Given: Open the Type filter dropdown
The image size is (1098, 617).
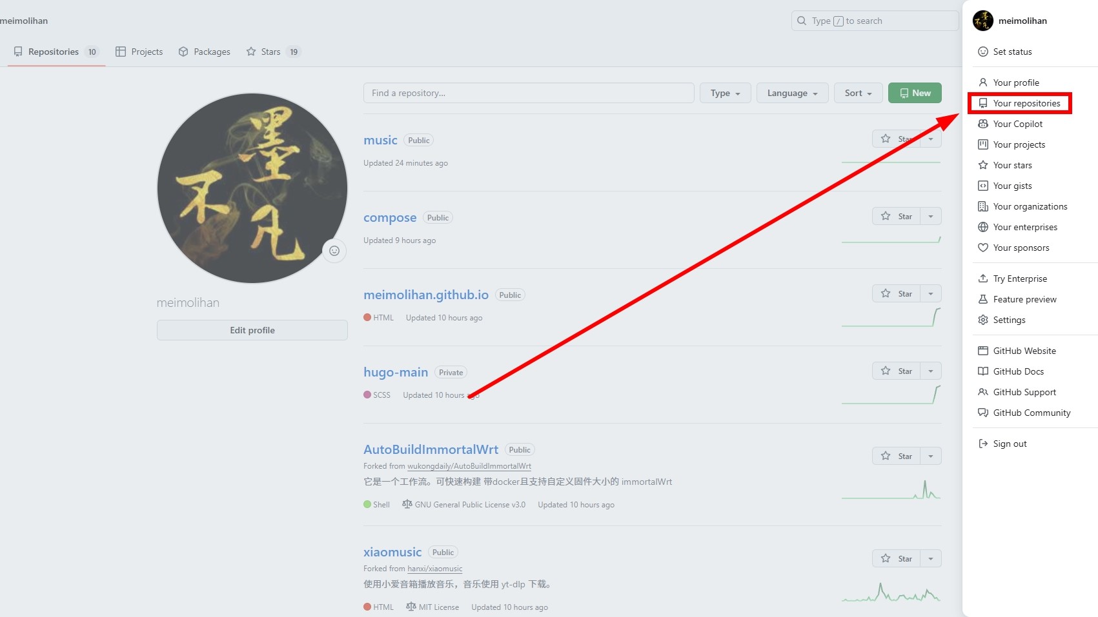Looking at the screenshot, I should (x=725, y=93).
